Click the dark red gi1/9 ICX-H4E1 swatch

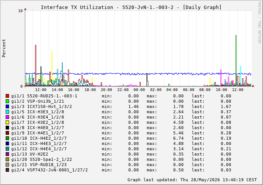click(x=7, y=133)
